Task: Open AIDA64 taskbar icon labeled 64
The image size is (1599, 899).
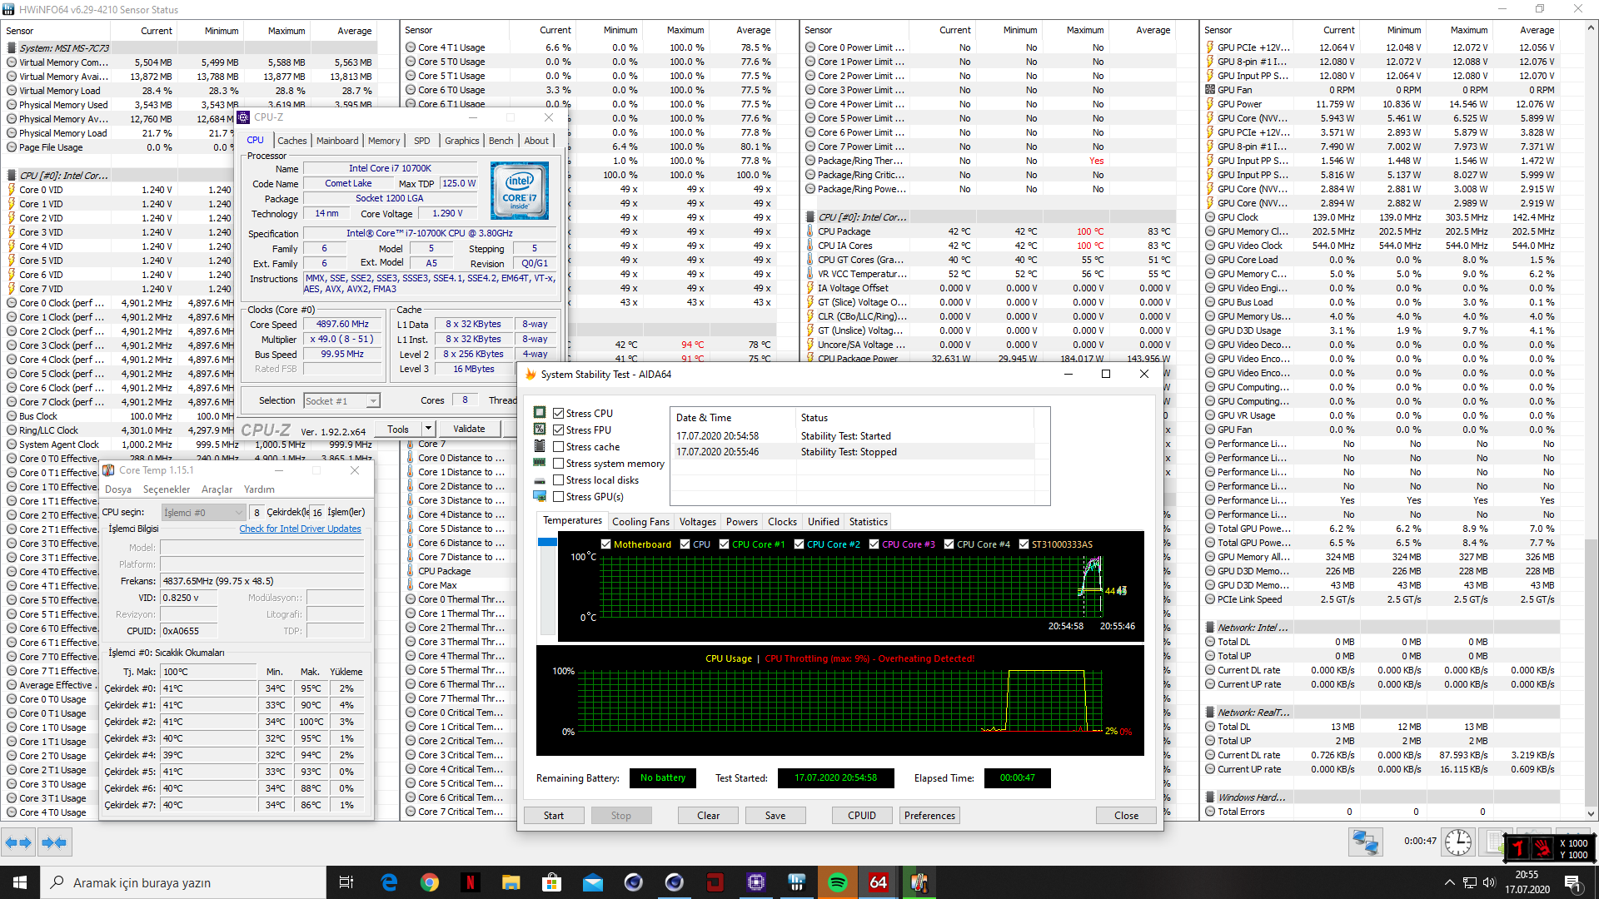Action: point(879,882)
